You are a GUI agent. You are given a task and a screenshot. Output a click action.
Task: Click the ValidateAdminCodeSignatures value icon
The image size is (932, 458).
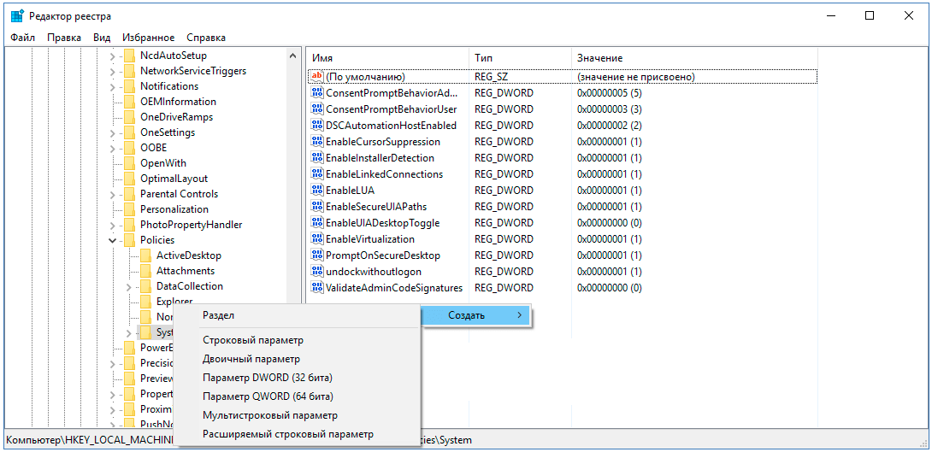pyautogui.click(x=317, y=288)
